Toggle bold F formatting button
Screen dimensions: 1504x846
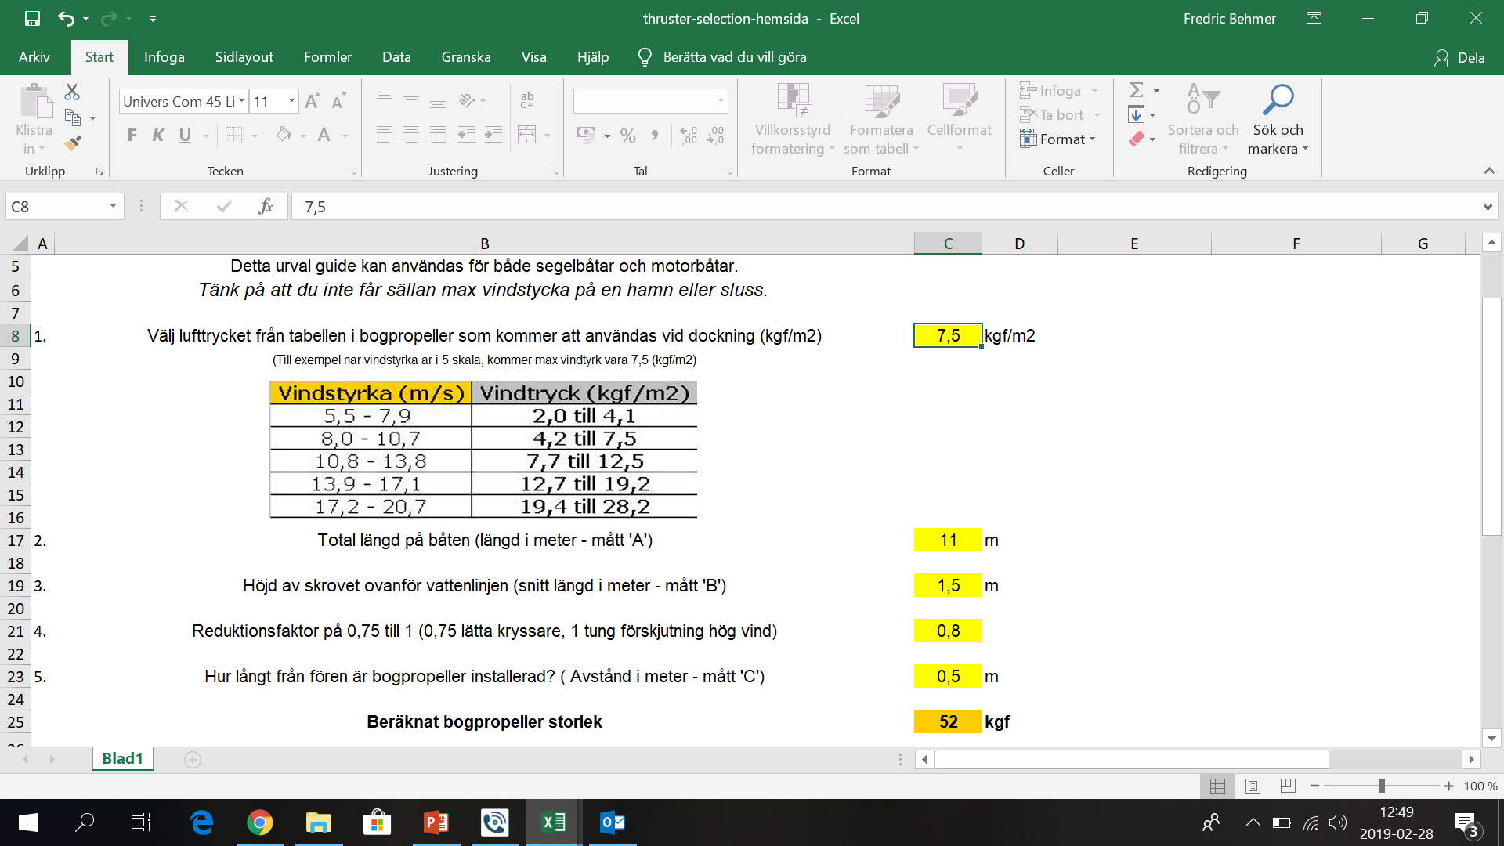[132, 136]
